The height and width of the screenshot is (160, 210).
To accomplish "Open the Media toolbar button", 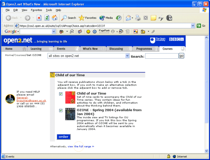I will tap(106, 18).
